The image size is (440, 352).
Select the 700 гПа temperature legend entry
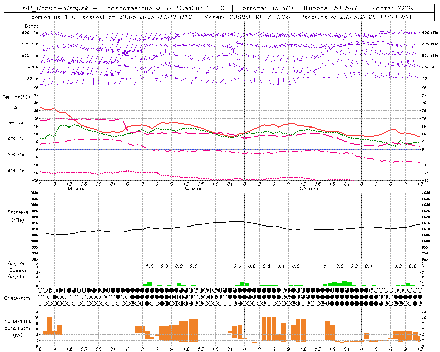tap(16, 155)
